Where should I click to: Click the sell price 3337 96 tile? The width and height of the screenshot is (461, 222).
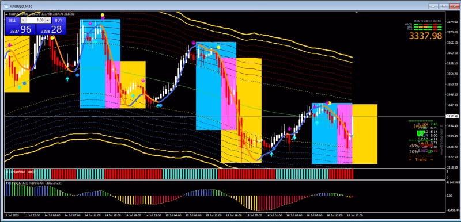pyautogui.click(x=21, y=29)
